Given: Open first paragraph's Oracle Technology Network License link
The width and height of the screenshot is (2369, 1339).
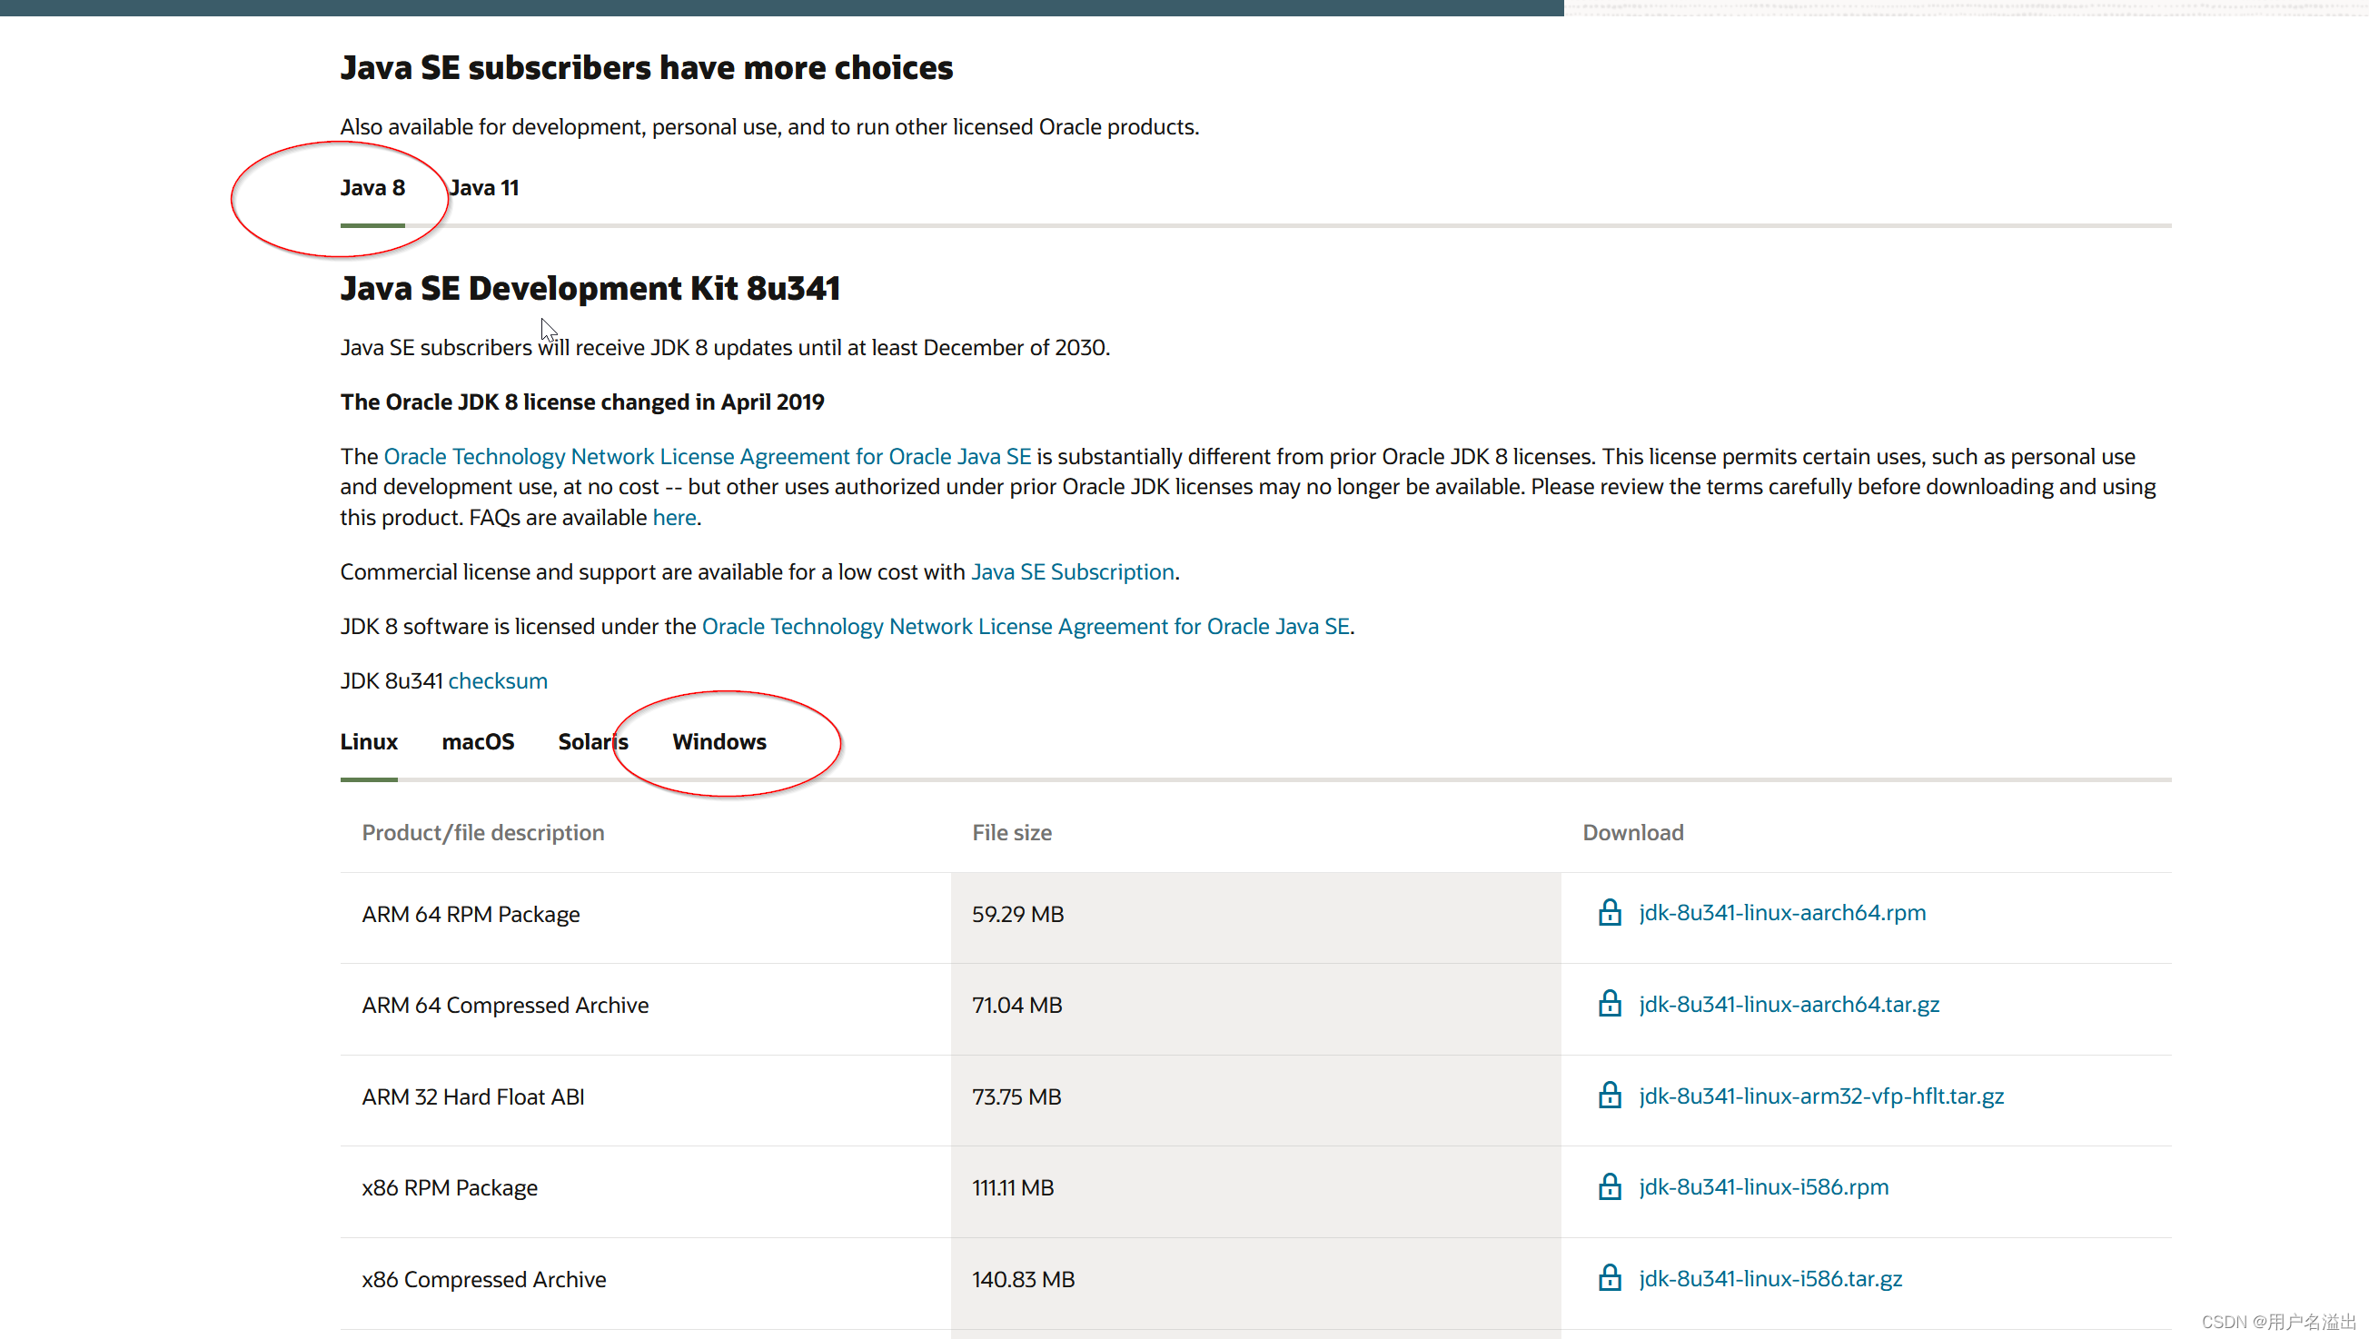Looking at the screenshot, I should coord(707,457).
